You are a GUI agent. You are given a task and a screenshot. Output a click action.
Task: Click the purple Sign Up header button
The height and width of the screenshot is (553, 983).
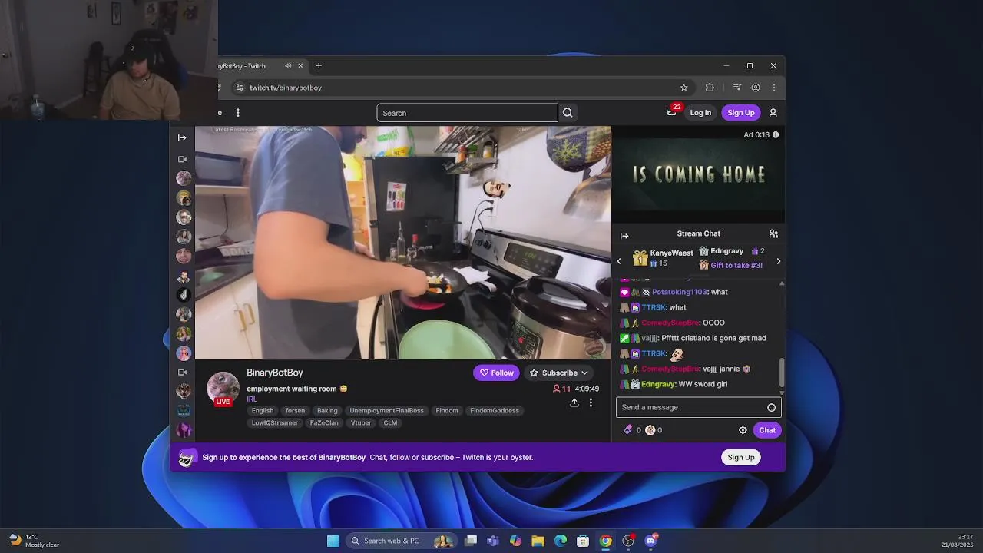point(741,113)
